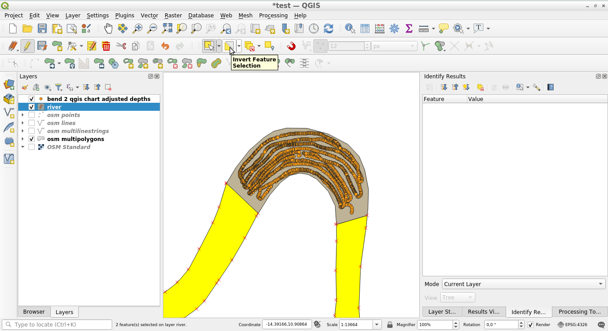Viewport: 608px width, 331px height.
Task: Toggle editing with the pencil icon
Action: [28, 46]
